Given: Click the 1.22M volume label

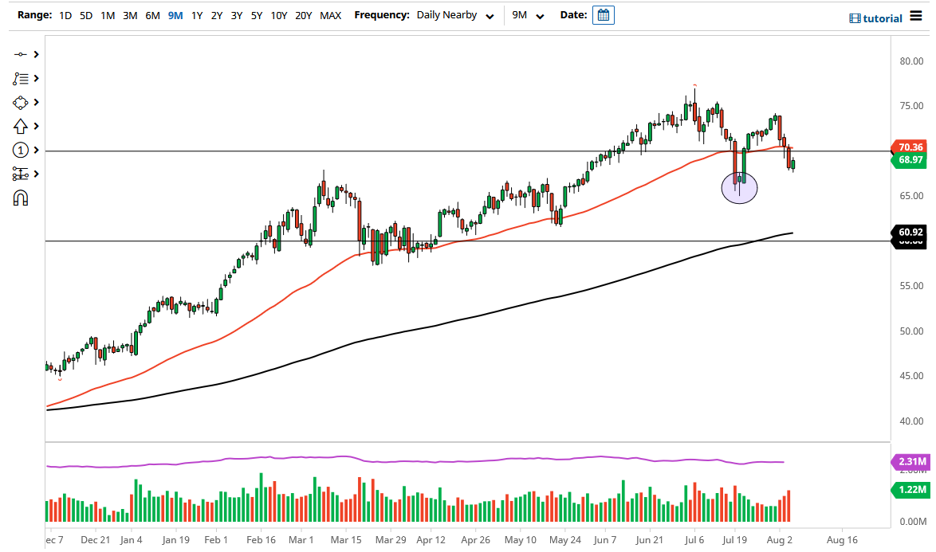Looking at the screenshot, I should [x=911, y=489].
